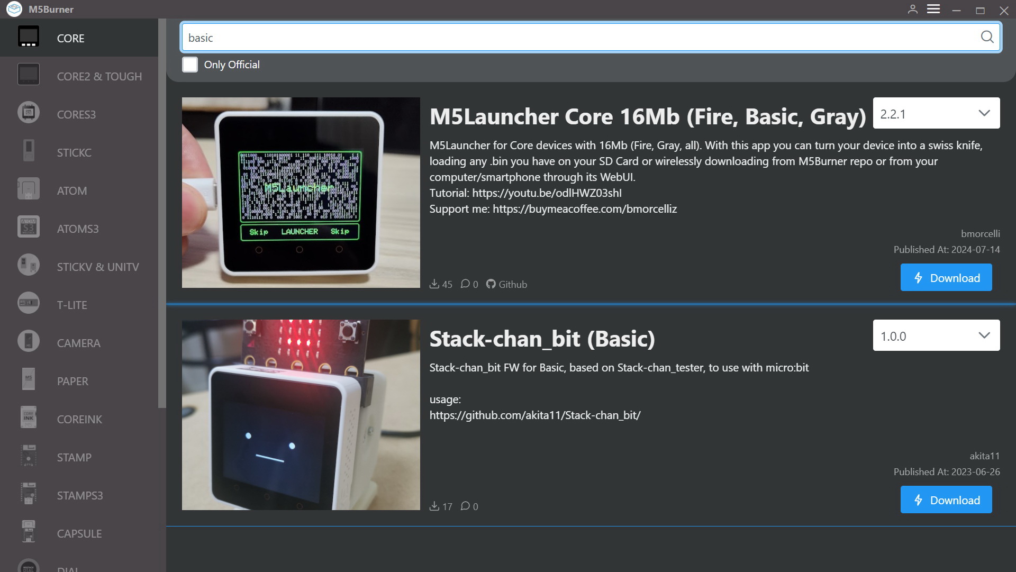Select the CORES3 device icon

coord(29,113)
